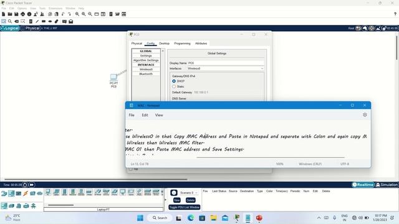Switch to the Logical workspace view
The width and height of the screenshot is (399, 224).
click(x=10, y=28)
